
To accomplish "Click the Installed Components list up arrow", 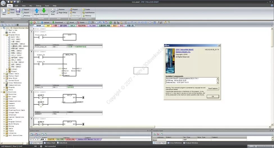I will (x=218, y=79).
